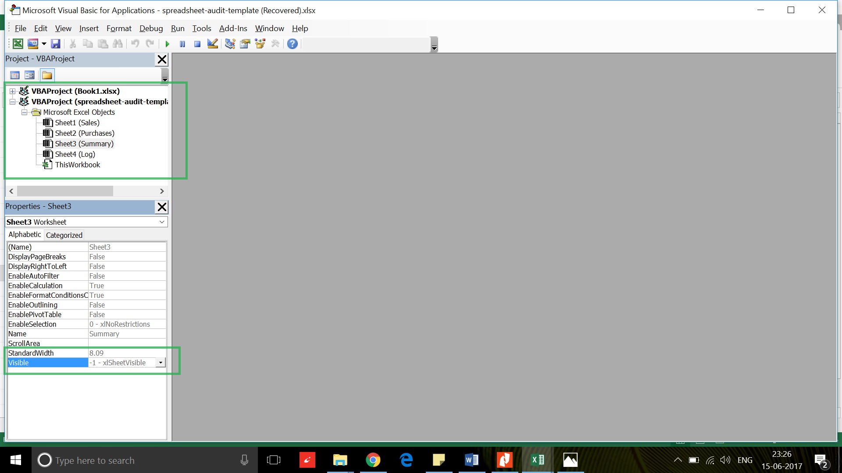This screenshot has width=842, height=473.
Task: Toggle Folders view in Project panel
Action: click(47, 75)
